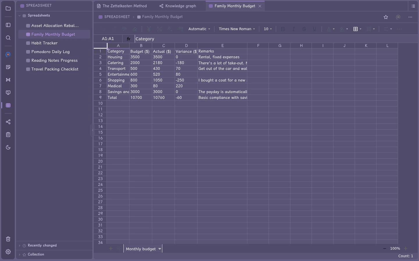
Task: Open the trash bin icon
Action: [x=8, y=239]
